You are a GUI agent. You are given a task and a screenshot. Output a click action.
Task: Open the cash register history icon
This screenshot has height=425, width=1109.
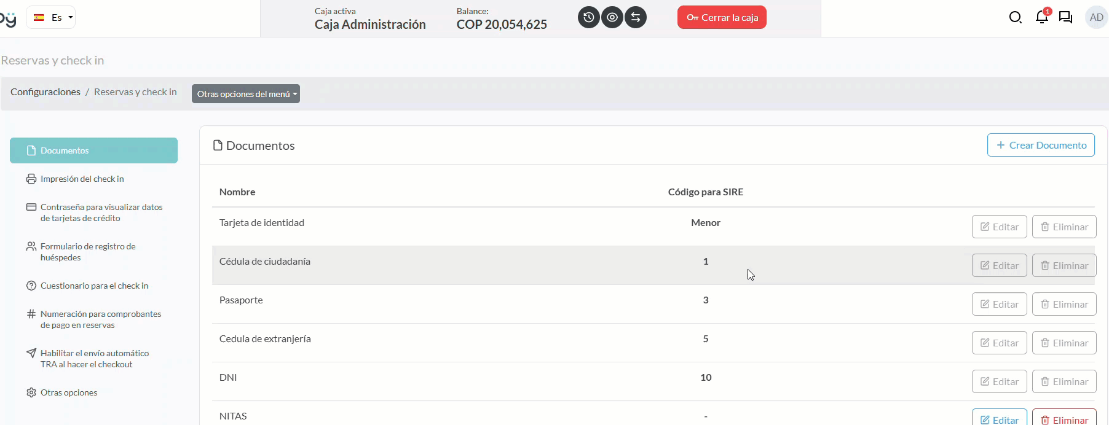(589, 17)
